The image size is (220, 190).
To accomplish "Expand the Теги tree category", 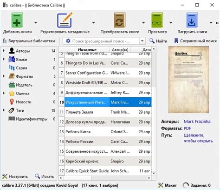I will [x=4, y=110].
